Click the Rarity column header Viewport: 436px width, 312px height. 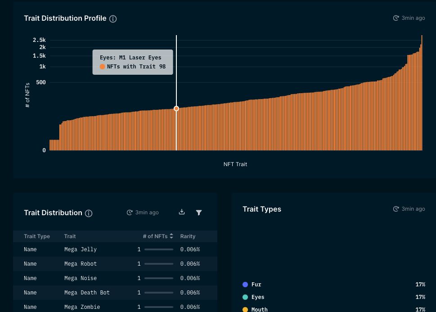pyautogui.click(x=188, y=236)
